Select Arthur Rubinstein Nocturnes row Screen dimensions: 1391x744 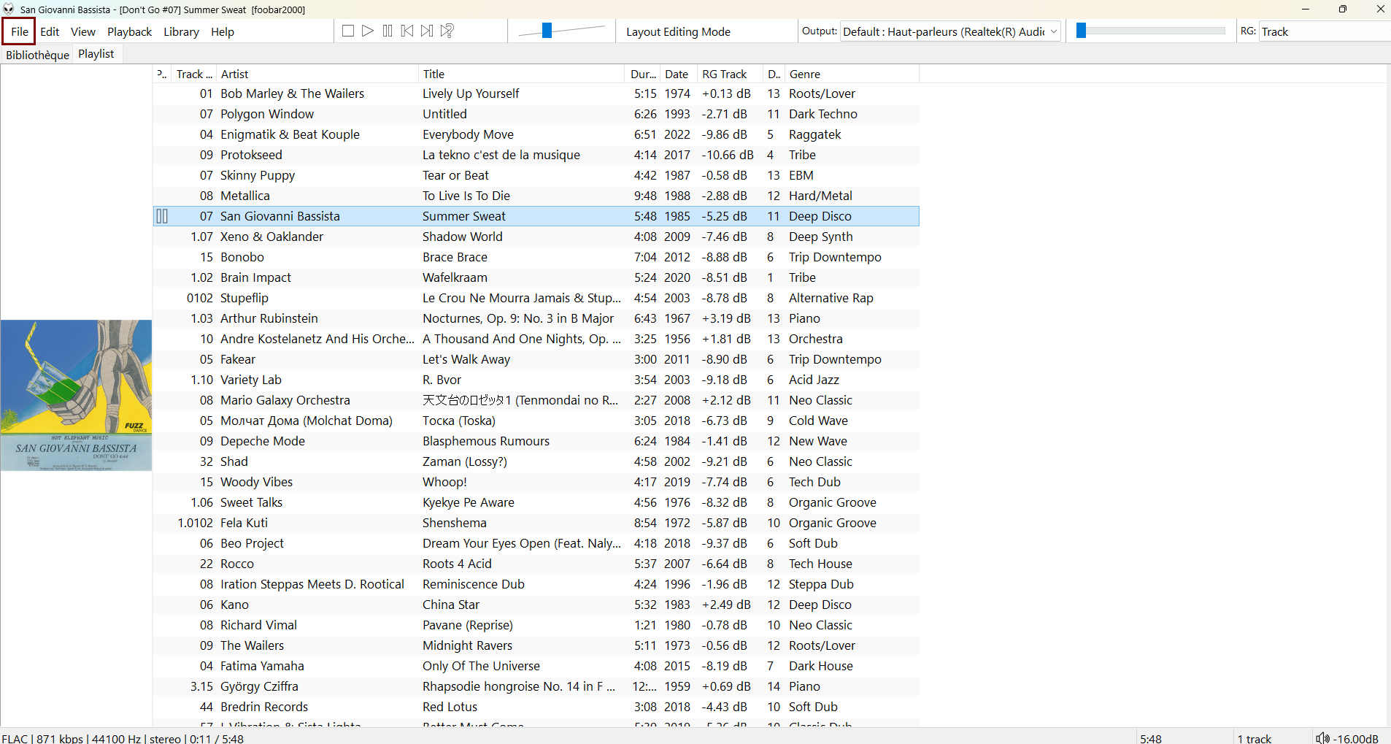click(536, 318)
